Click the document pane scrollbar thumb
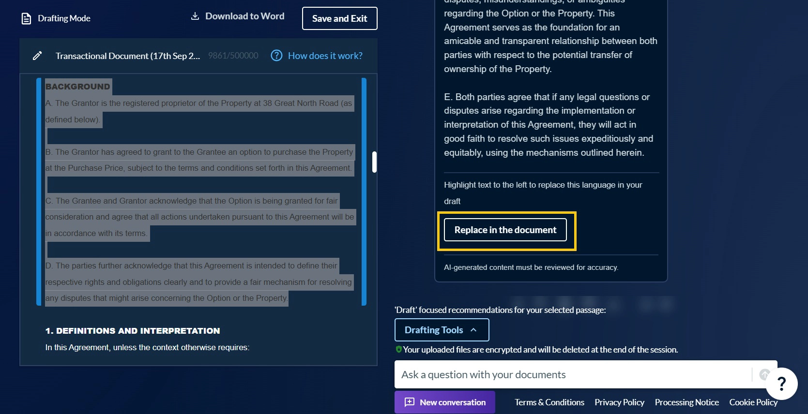Viewport: 808px width, 414px height. (x=374, y=162)
